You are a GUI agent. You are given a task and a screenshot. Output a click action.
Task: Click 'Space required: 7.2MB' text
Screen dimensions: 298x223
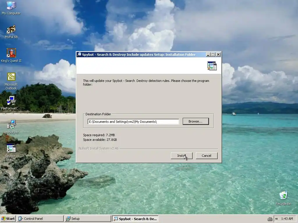(99, 135)
